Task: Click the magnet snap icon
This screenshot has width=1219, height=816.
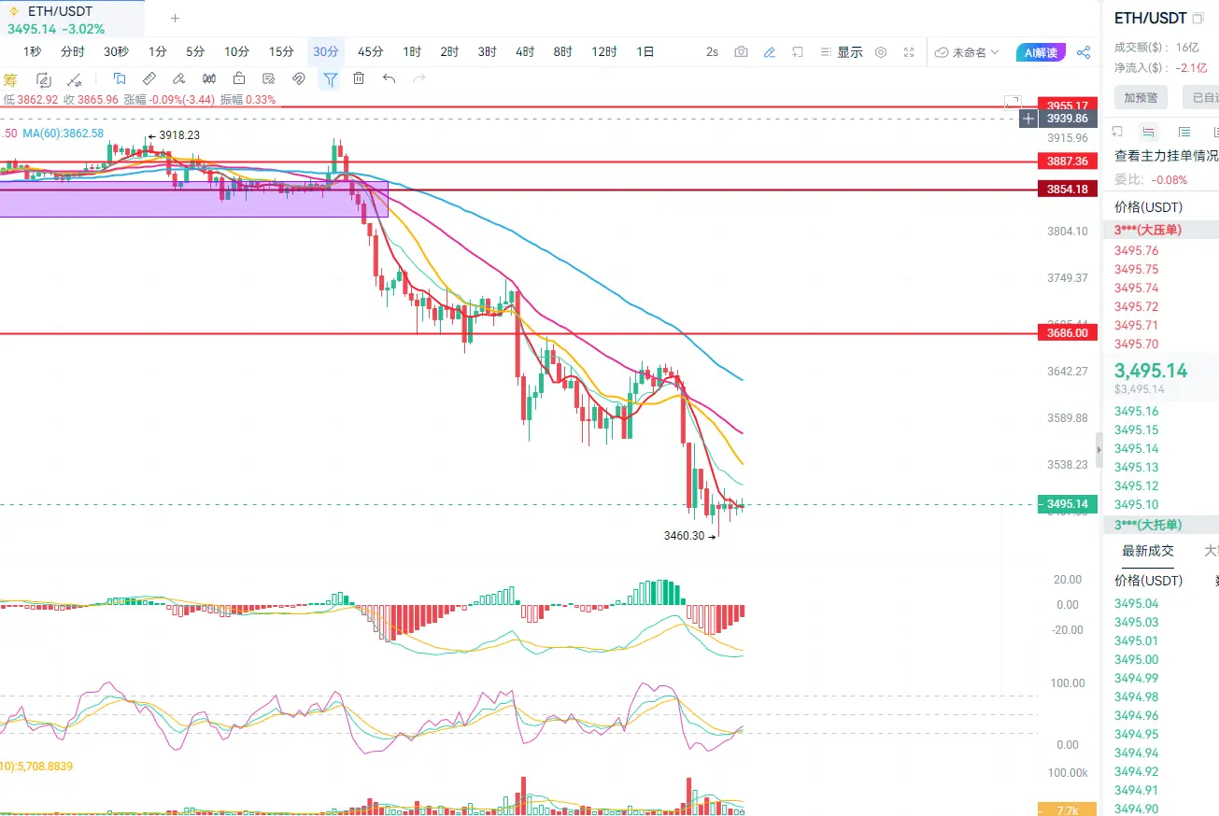Action: (x=299, y=78)
